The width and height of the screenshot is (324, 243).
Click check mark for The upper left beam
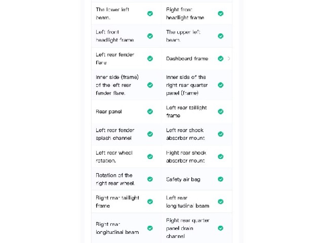[221, 36]
